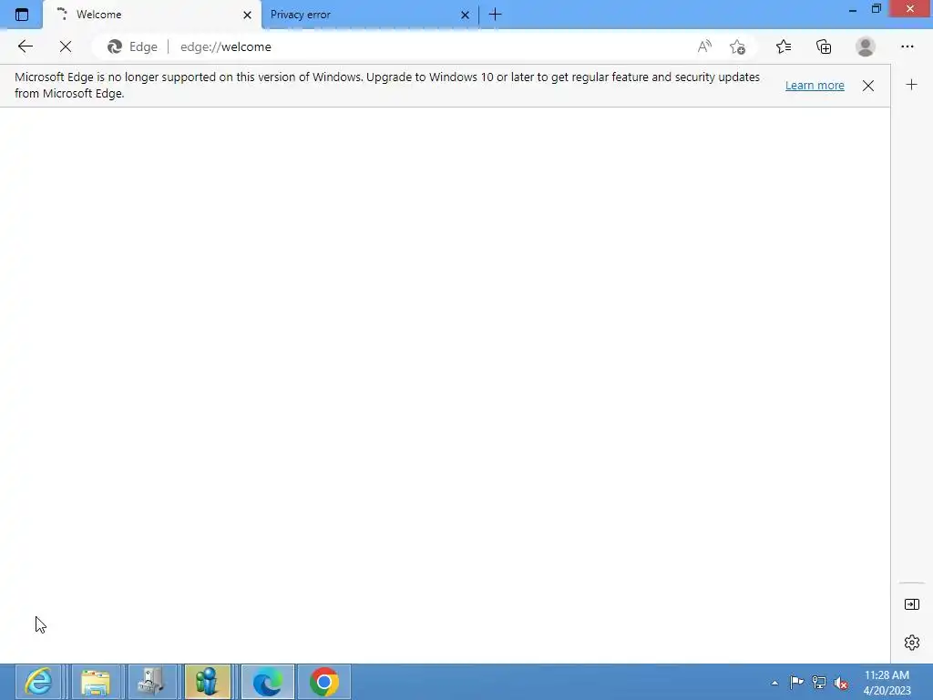
Task: Open a new tab with plus button
Action: (495, 15)
